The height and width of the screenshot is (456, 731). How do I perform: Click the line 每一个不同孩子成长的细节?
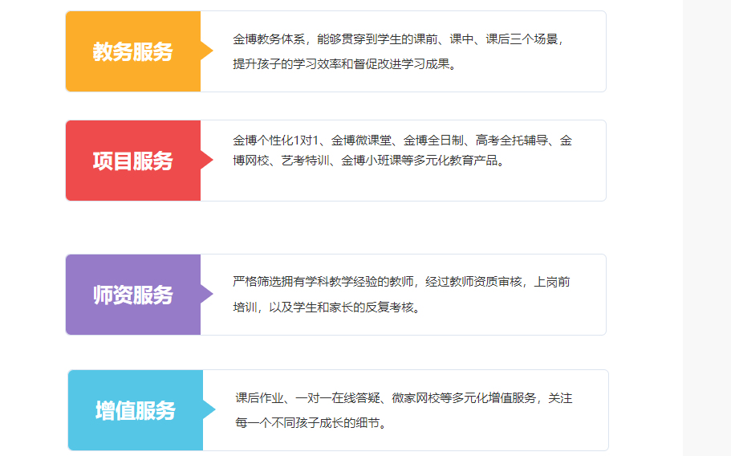coord(311,423)
